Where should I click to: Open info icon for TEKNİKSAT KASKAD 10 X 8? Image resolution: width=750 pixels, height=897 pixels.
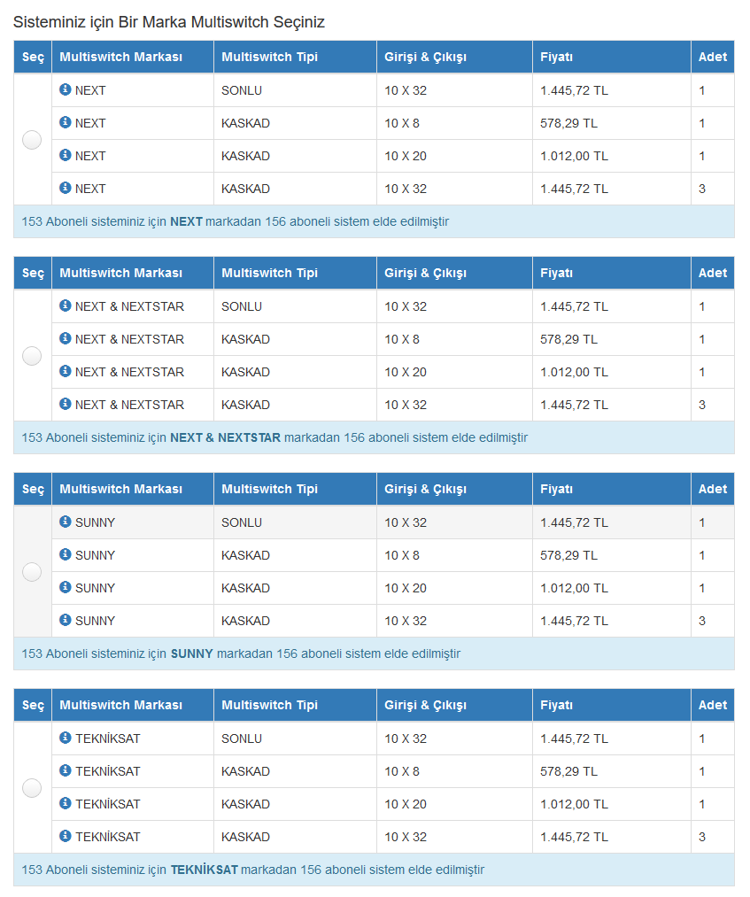coord(66,770)
